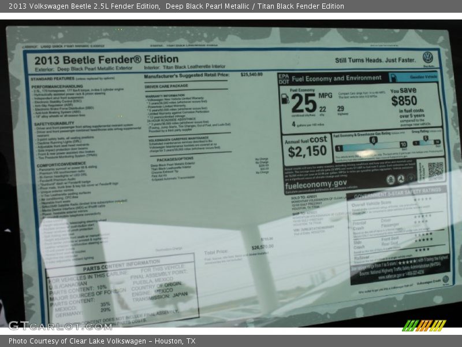Screen dimensions: 462x347
Task: Click the Overall Vehicle Score star rating
Action: pyautogui.click(x=422, y=200)
